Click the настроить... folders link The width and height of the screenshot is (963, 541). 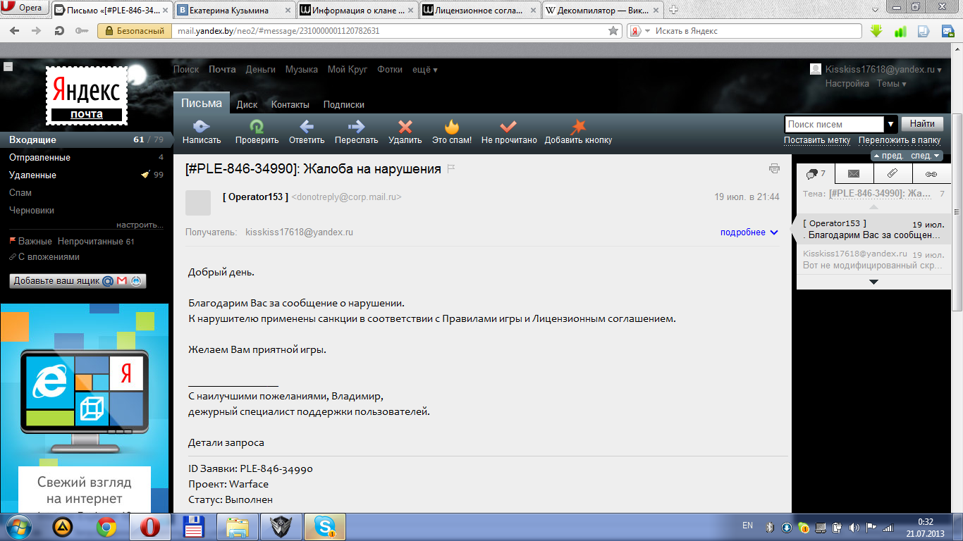(140, 225)
